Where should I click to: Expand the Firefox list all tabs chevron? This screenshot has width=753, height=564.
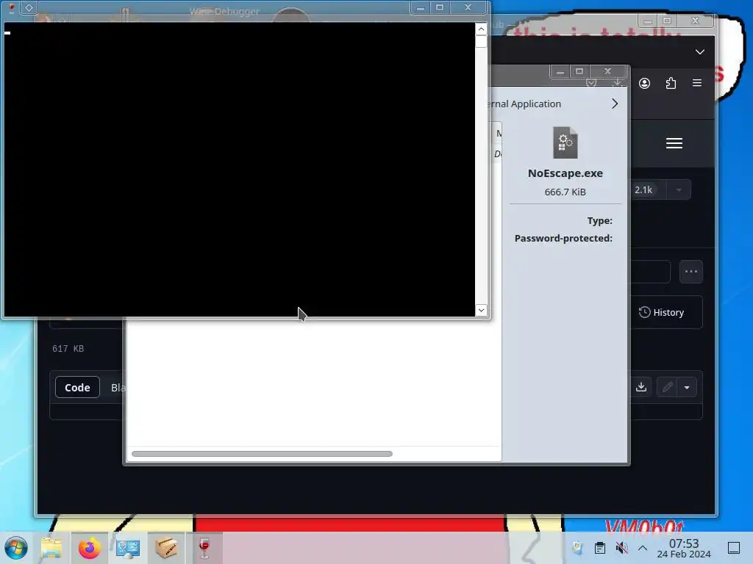pos(700,52)
